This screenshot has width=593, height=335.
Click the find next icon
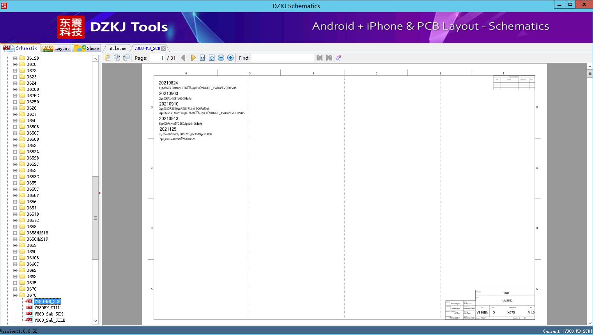pyautogui.click(x=329, y=58)
